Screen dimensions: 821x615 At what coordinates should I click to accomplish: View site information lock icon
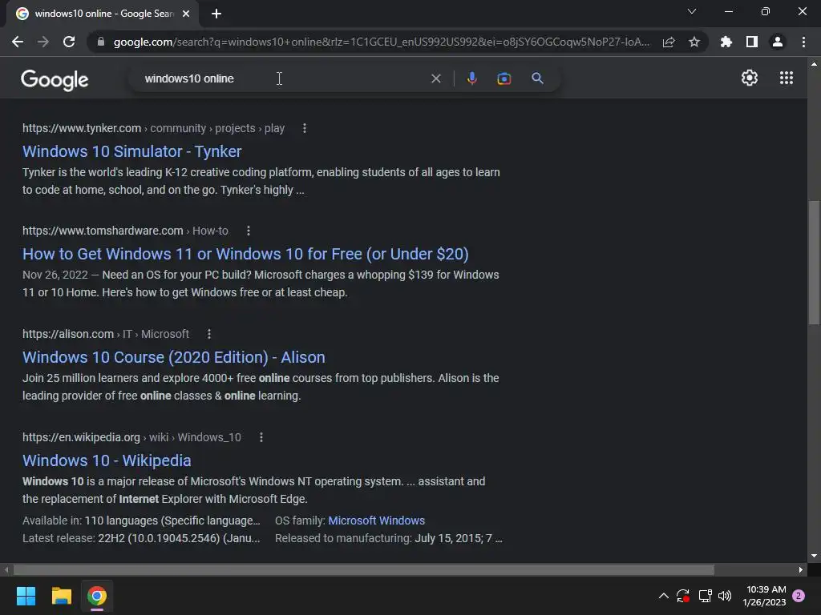pyautogui.click(x=100, y=42)
